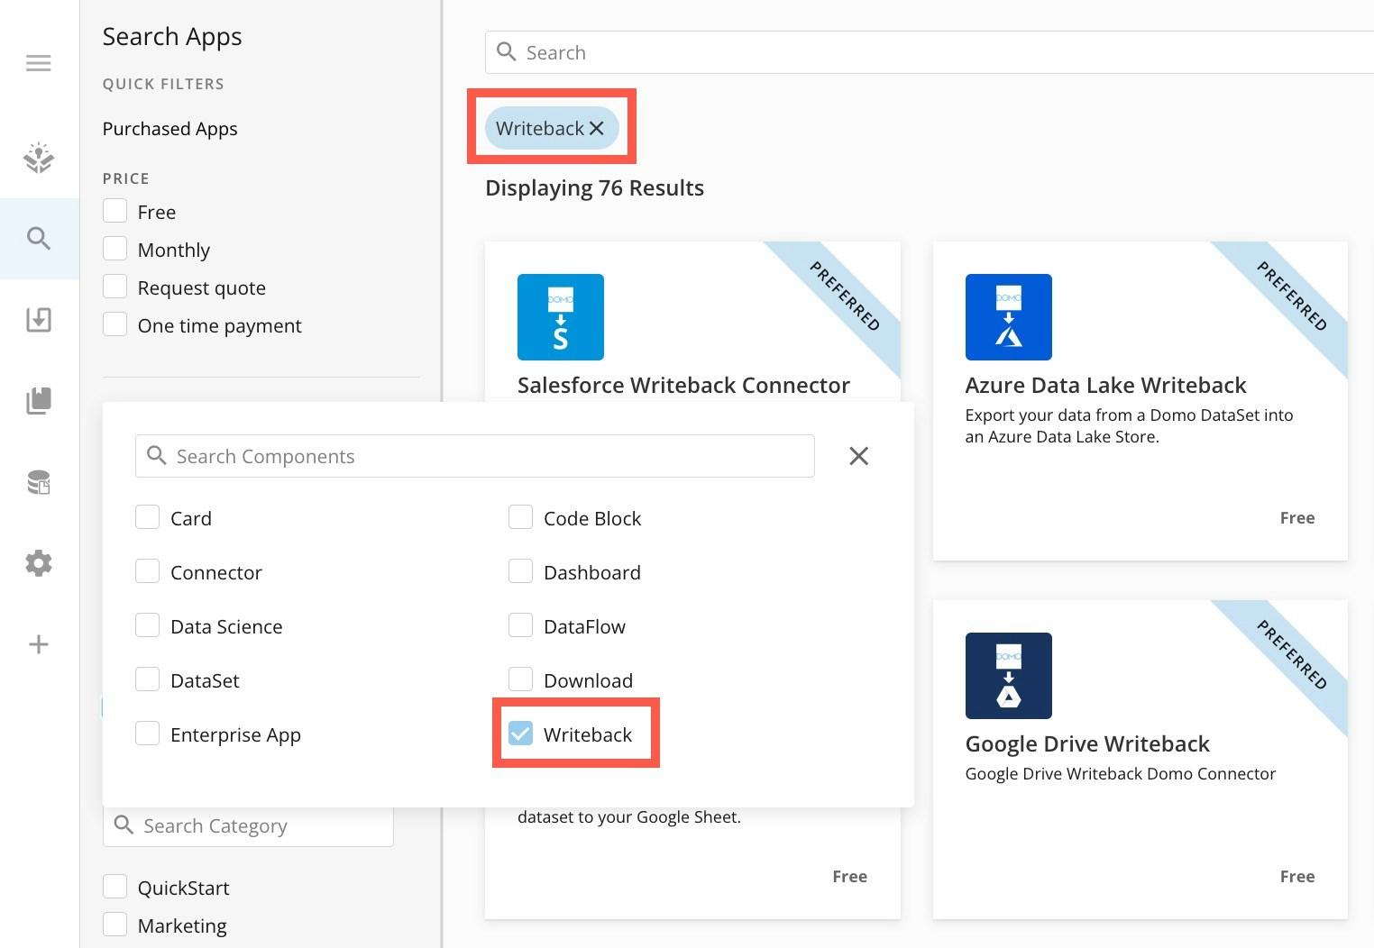Click Free price on Google Sheet card
1374x948 pixels.
pos(849,877)
